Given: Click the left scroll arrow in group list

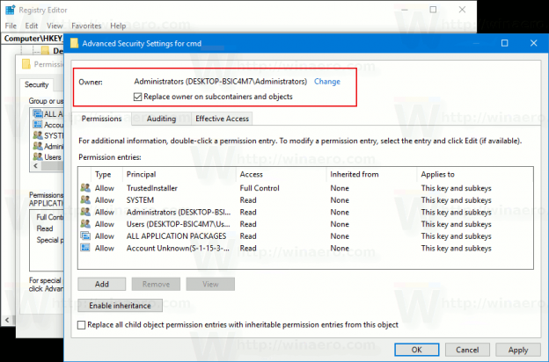Looking at the screenshot, I should 35,166.
